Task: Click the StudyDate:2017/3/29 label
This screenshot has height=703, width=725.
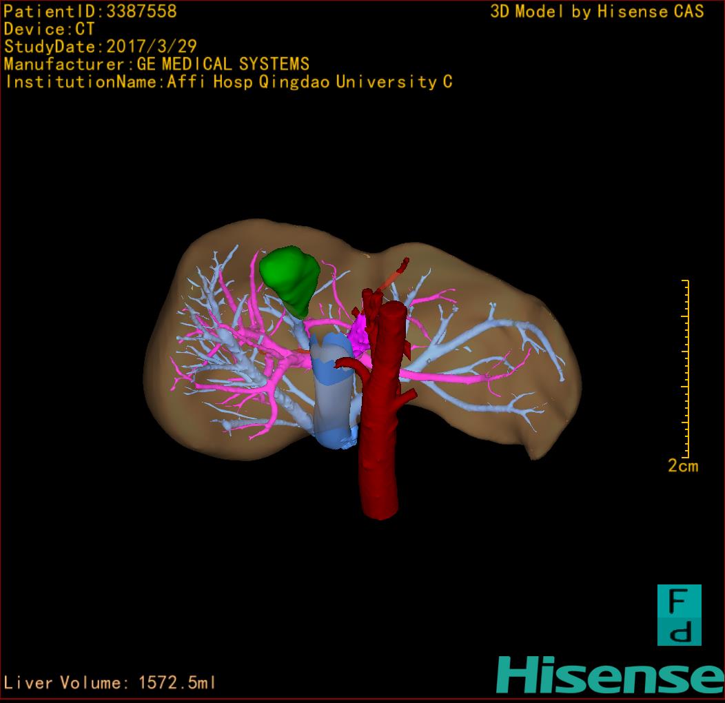Action: click(x=101, y=47)
